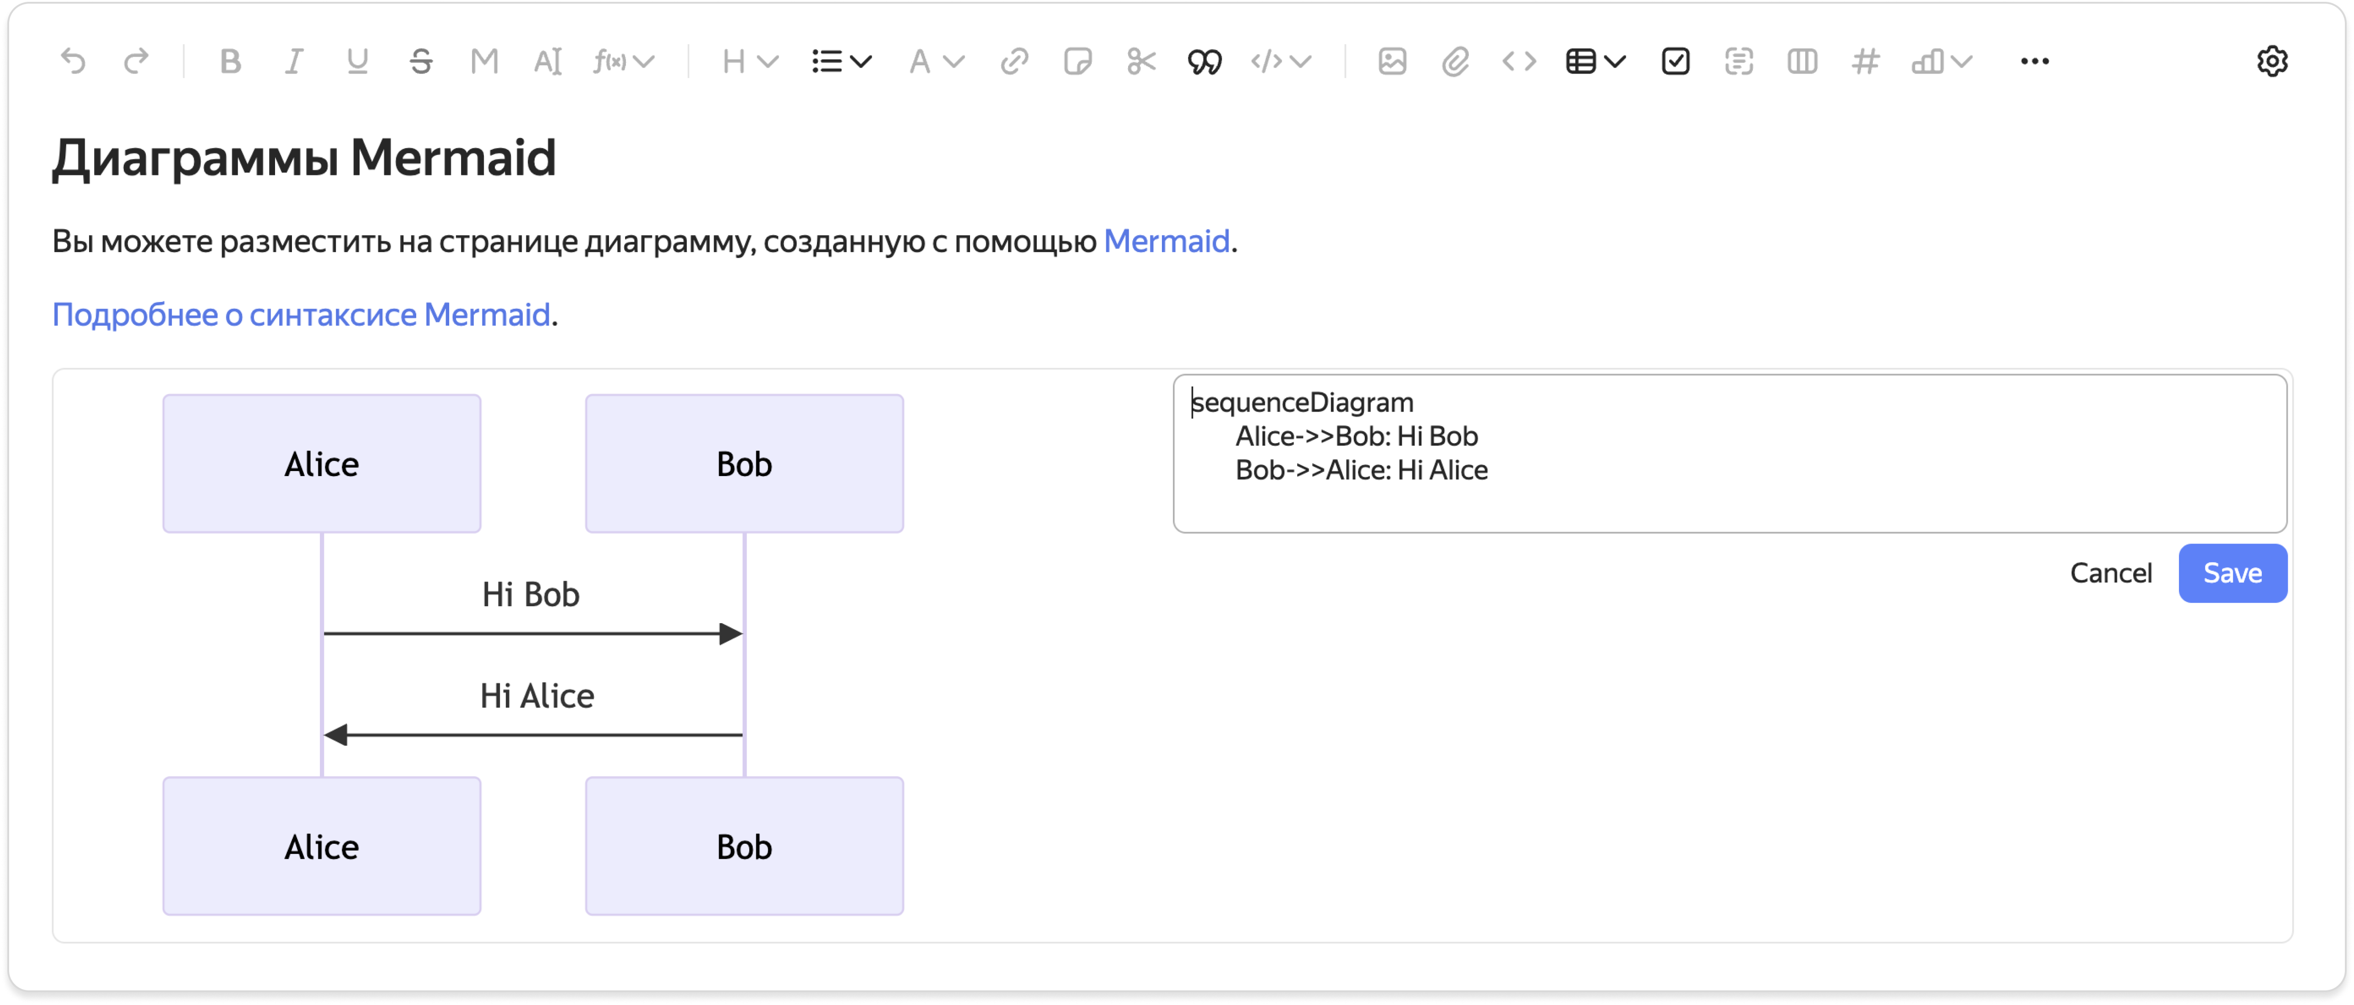This screenshot has height=1005, width=2354.
Task: Toggle bold formatting
Action: [230, 61]
